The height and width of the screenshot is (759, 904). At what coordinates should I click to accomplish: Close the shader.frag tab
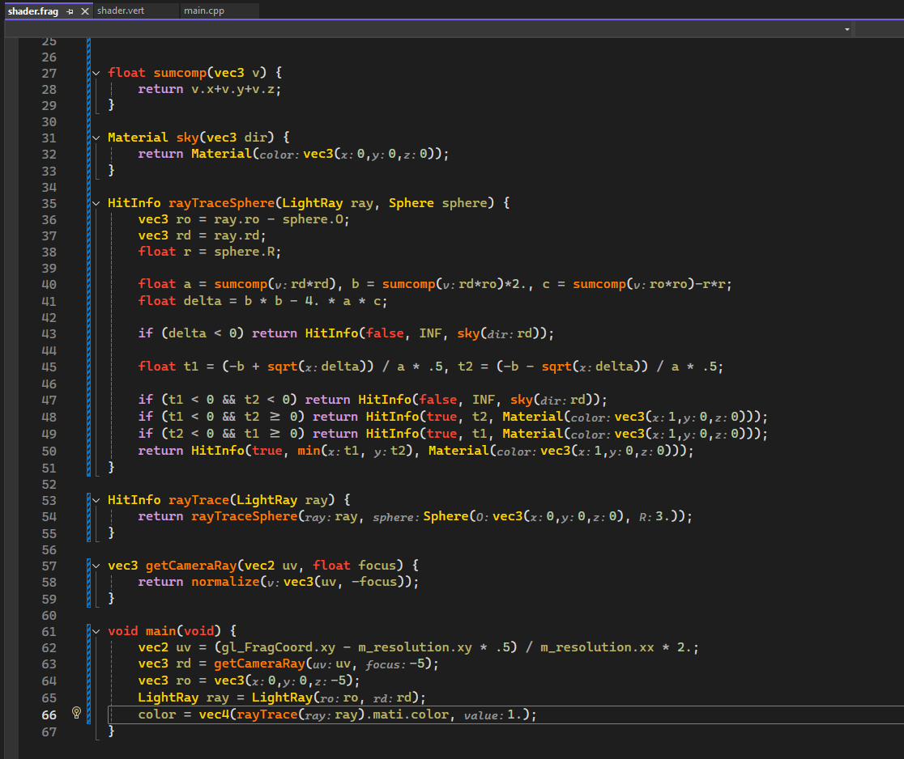click(85, 11)
